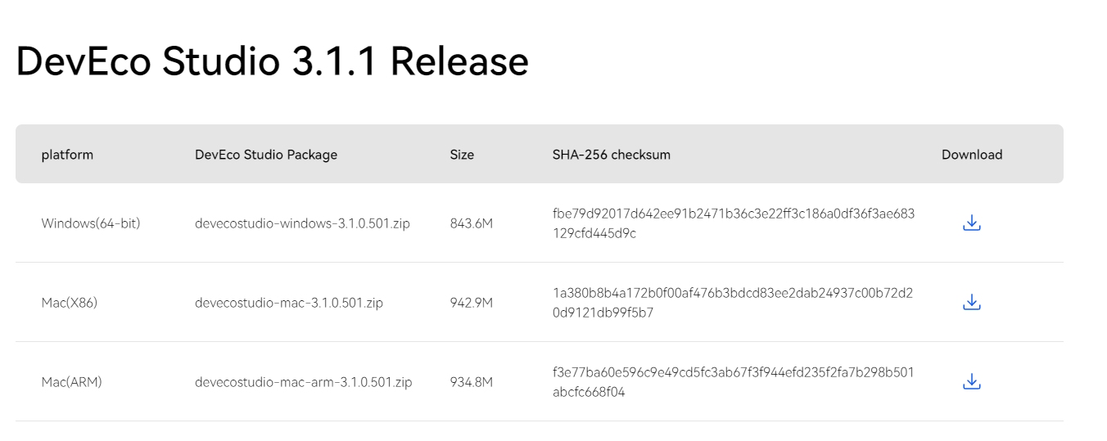Click the Size column header
1107x441 pixels.
pyautogui.click(x=462, y=155)
